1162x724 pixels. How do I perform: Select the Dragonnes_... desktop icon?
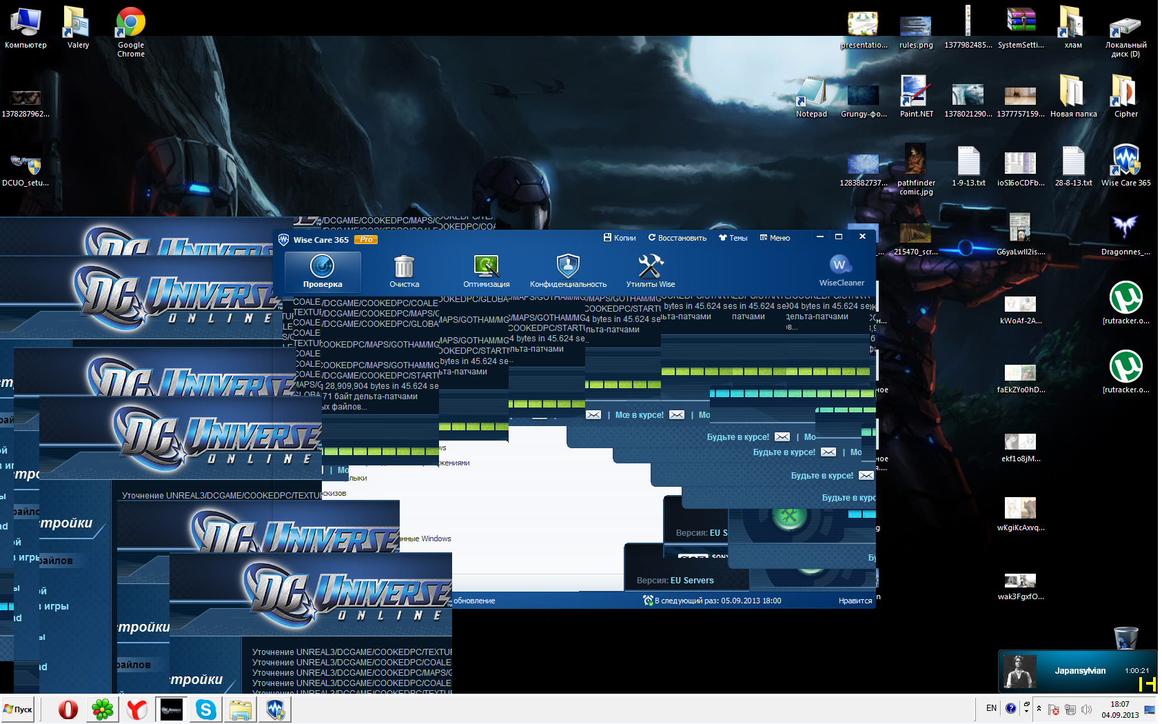[1125, 236]
